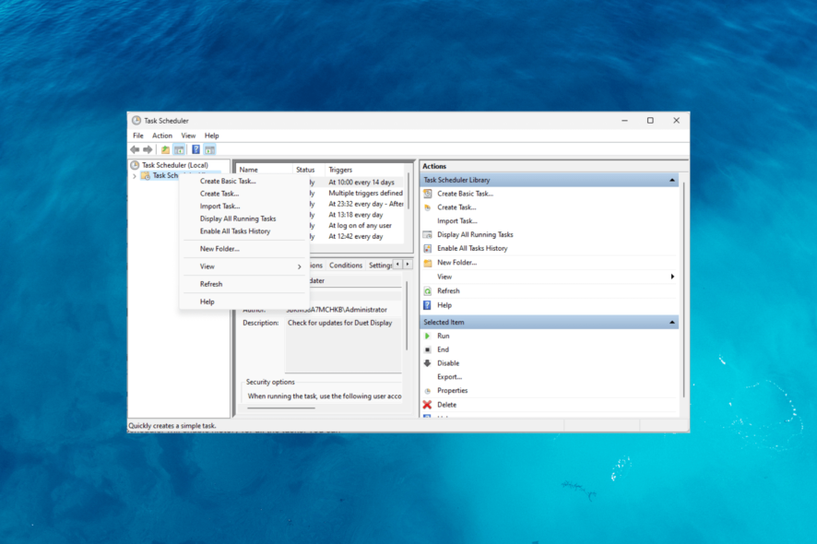Image resolution: width=817 pixels, height=544 pixels.
Task: Click Export under Selected Item
Action: (449, 376)
